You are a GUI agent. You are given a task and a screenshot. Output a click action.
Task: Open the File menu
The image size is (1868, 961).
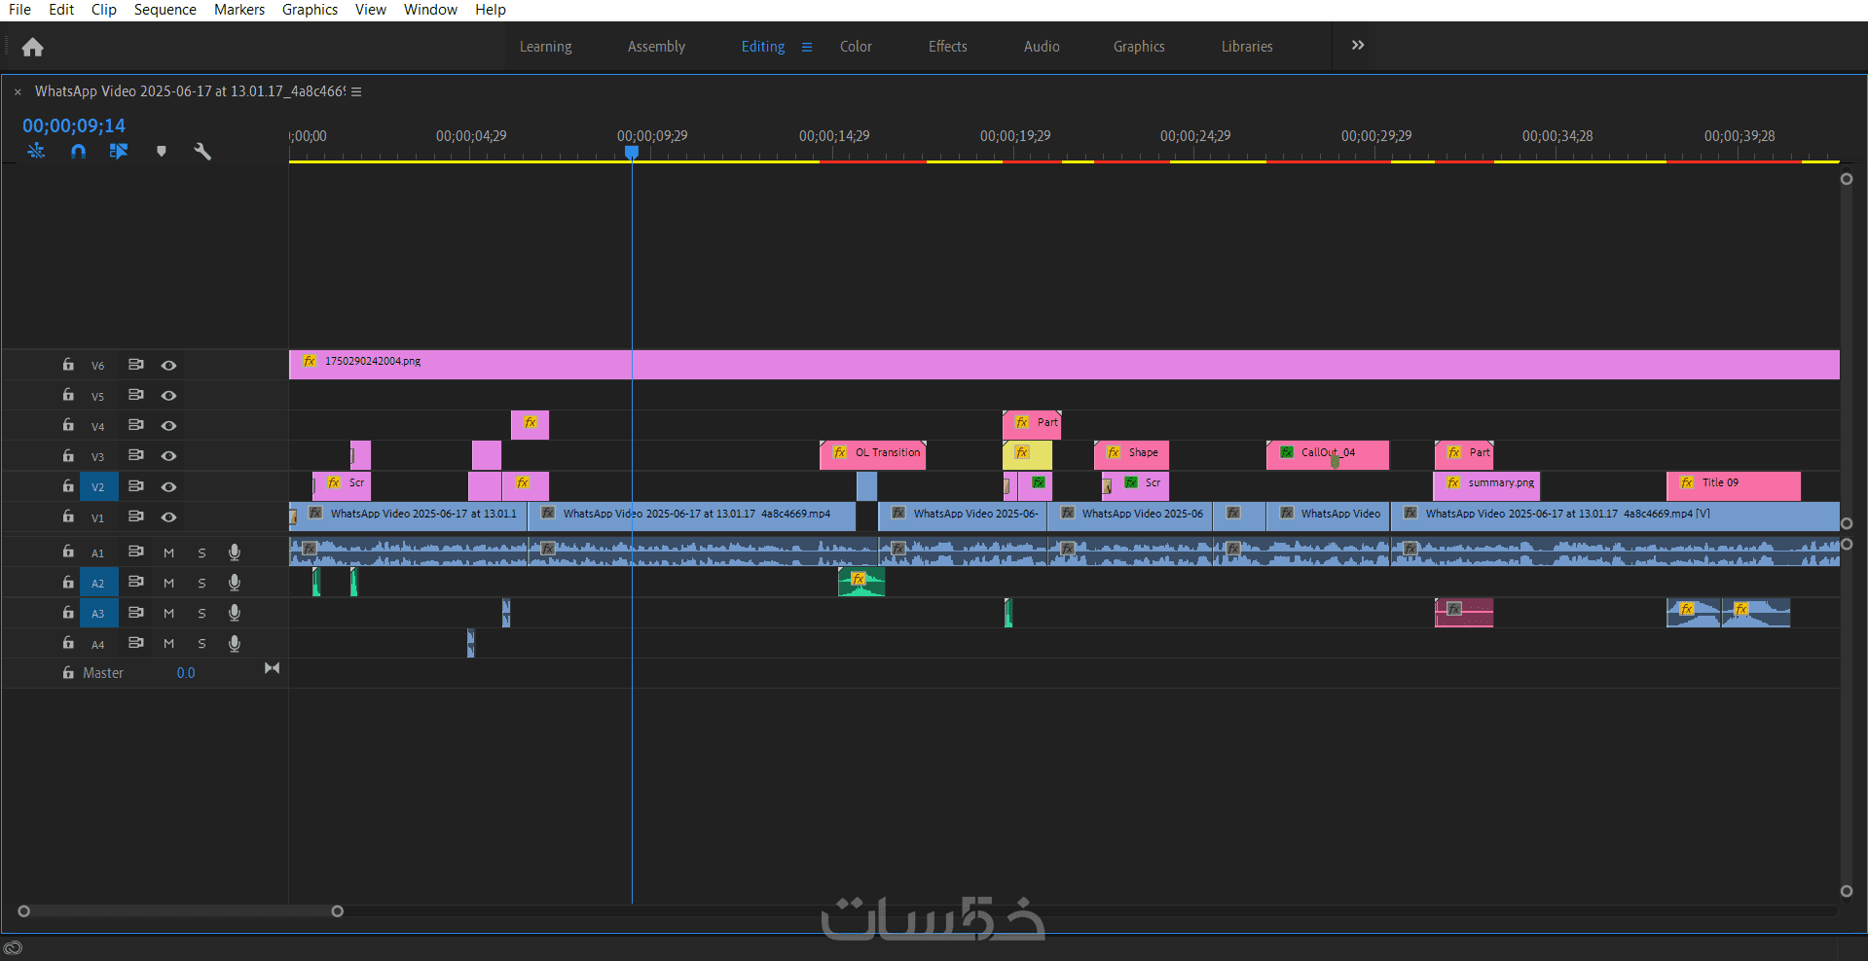19,10
